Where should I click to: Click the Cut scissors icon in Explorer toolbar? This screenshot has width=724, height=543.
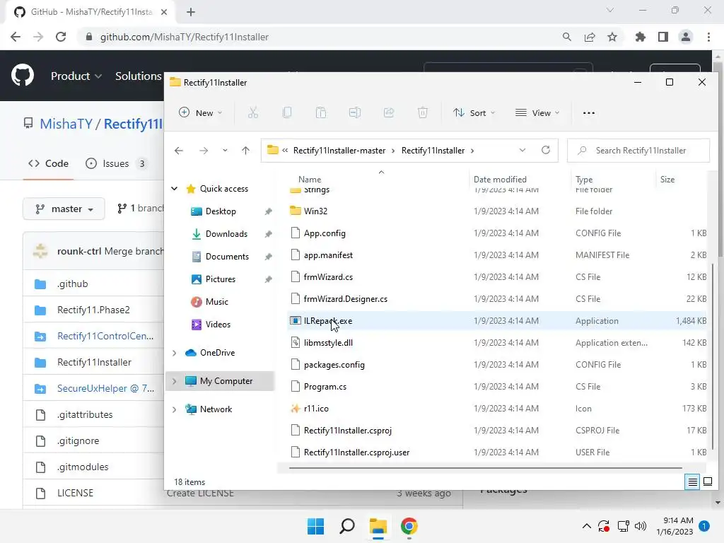[x=253, y=112]
